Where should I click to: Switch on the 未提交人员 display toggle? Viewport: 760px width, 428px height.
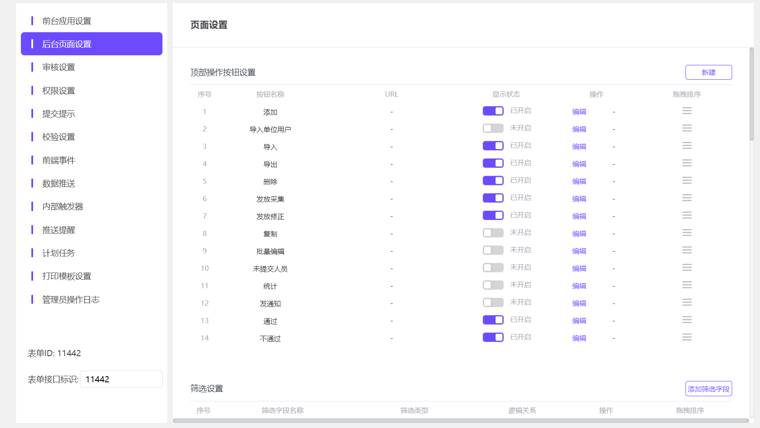coord(493,268)
